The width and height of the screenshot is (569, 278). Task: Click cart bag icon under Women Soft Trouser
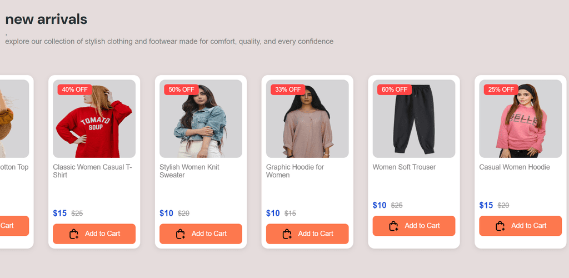coord(394,226)
